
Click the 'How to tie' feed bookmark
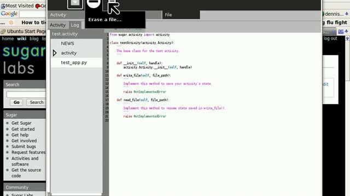click(x=33, y=22)
